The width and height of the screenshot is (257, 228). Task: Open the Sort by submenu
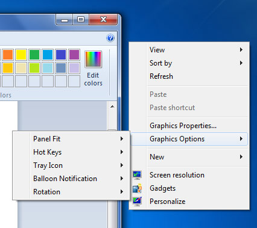pos(189,63)
